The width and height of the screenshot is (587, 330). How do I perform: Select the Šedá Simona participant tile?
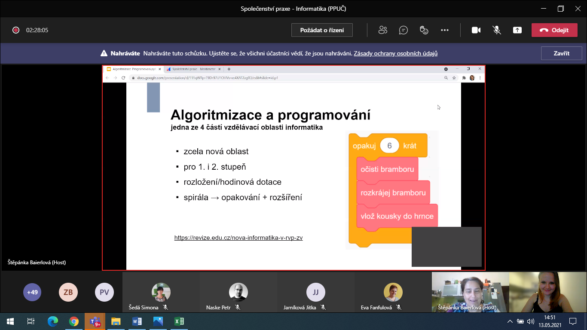(161, 292)
